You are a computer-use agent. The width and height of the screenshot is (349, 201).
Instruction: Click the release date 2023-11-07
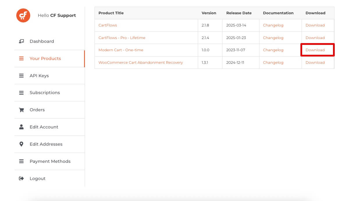[236, 50]
